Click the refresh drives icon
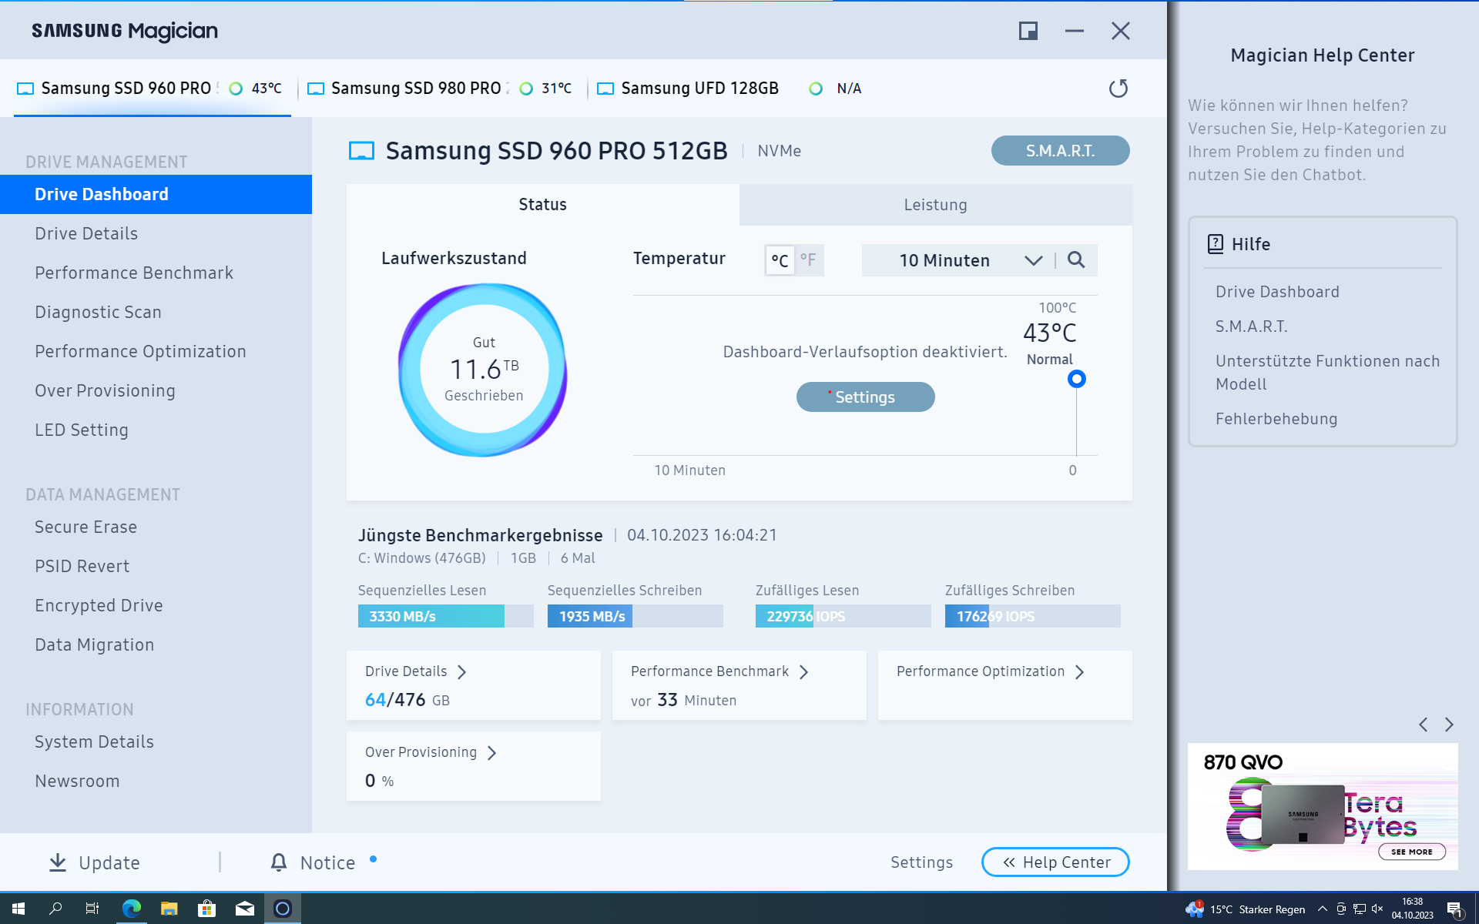Image resolution: width=1479 pixels, height=924 pixels. [x=1118, y=89]
